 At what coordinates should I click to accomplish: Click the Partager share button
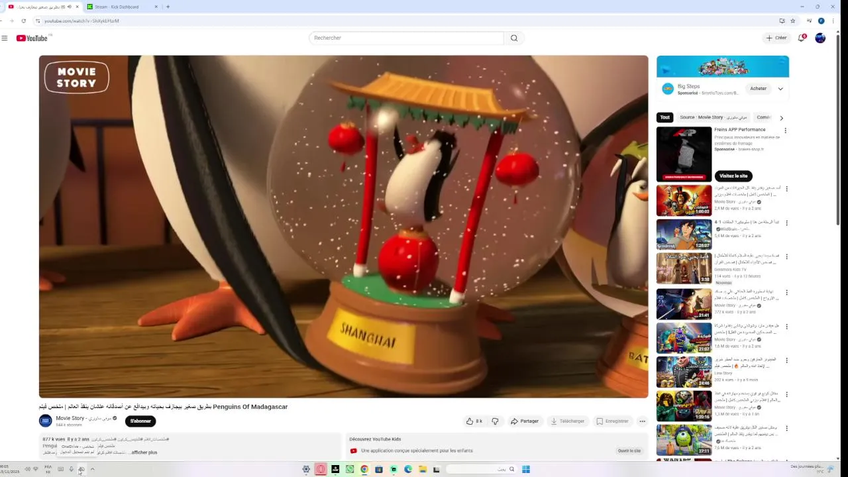click(x=525, y=421)
